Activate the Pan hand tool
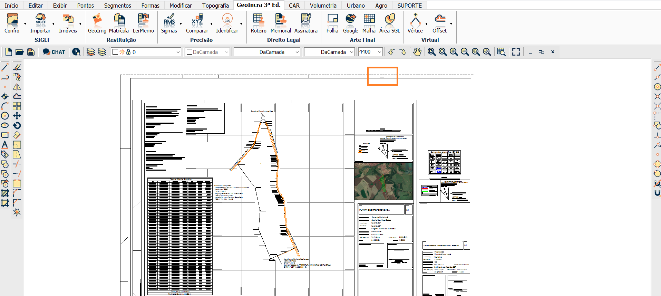 [417, 52]
